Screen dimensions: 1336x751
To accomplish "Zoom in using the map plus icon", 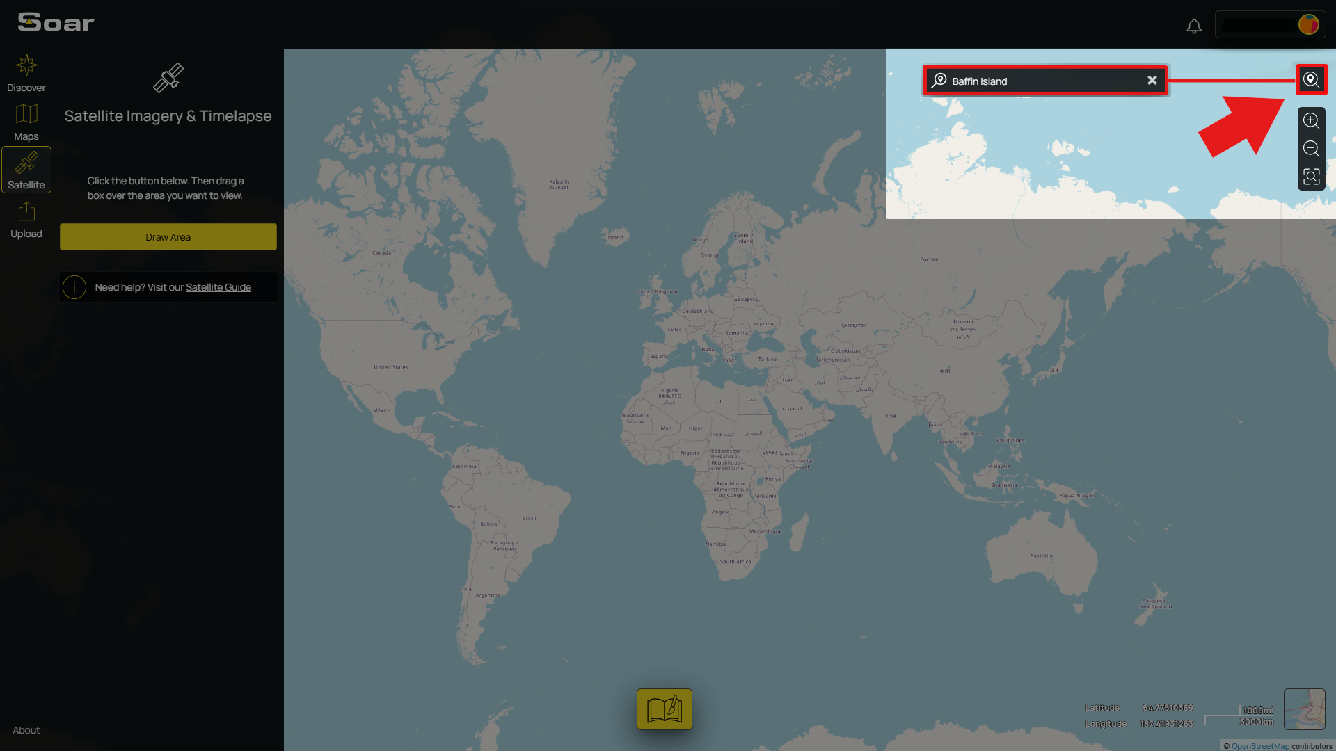I will [1311, 120].
